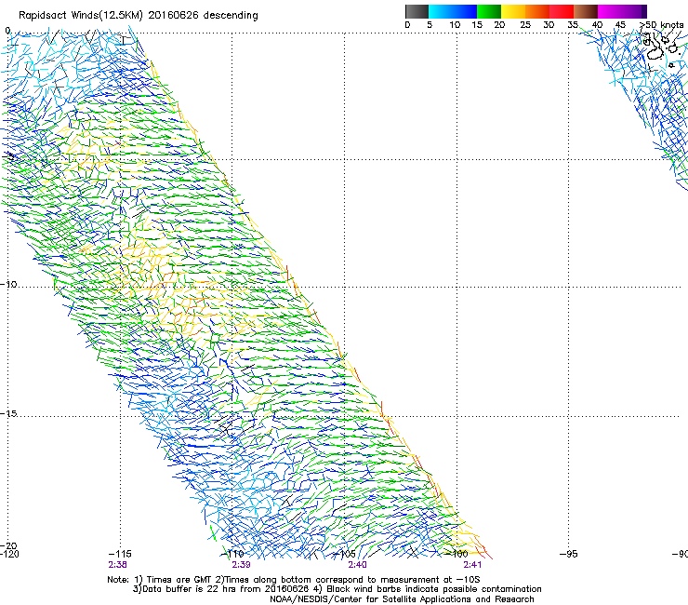This screenshot has height=605, width=688.
Task: Click the gray 0–5 knots legend swatch
Action: point(417,11)
